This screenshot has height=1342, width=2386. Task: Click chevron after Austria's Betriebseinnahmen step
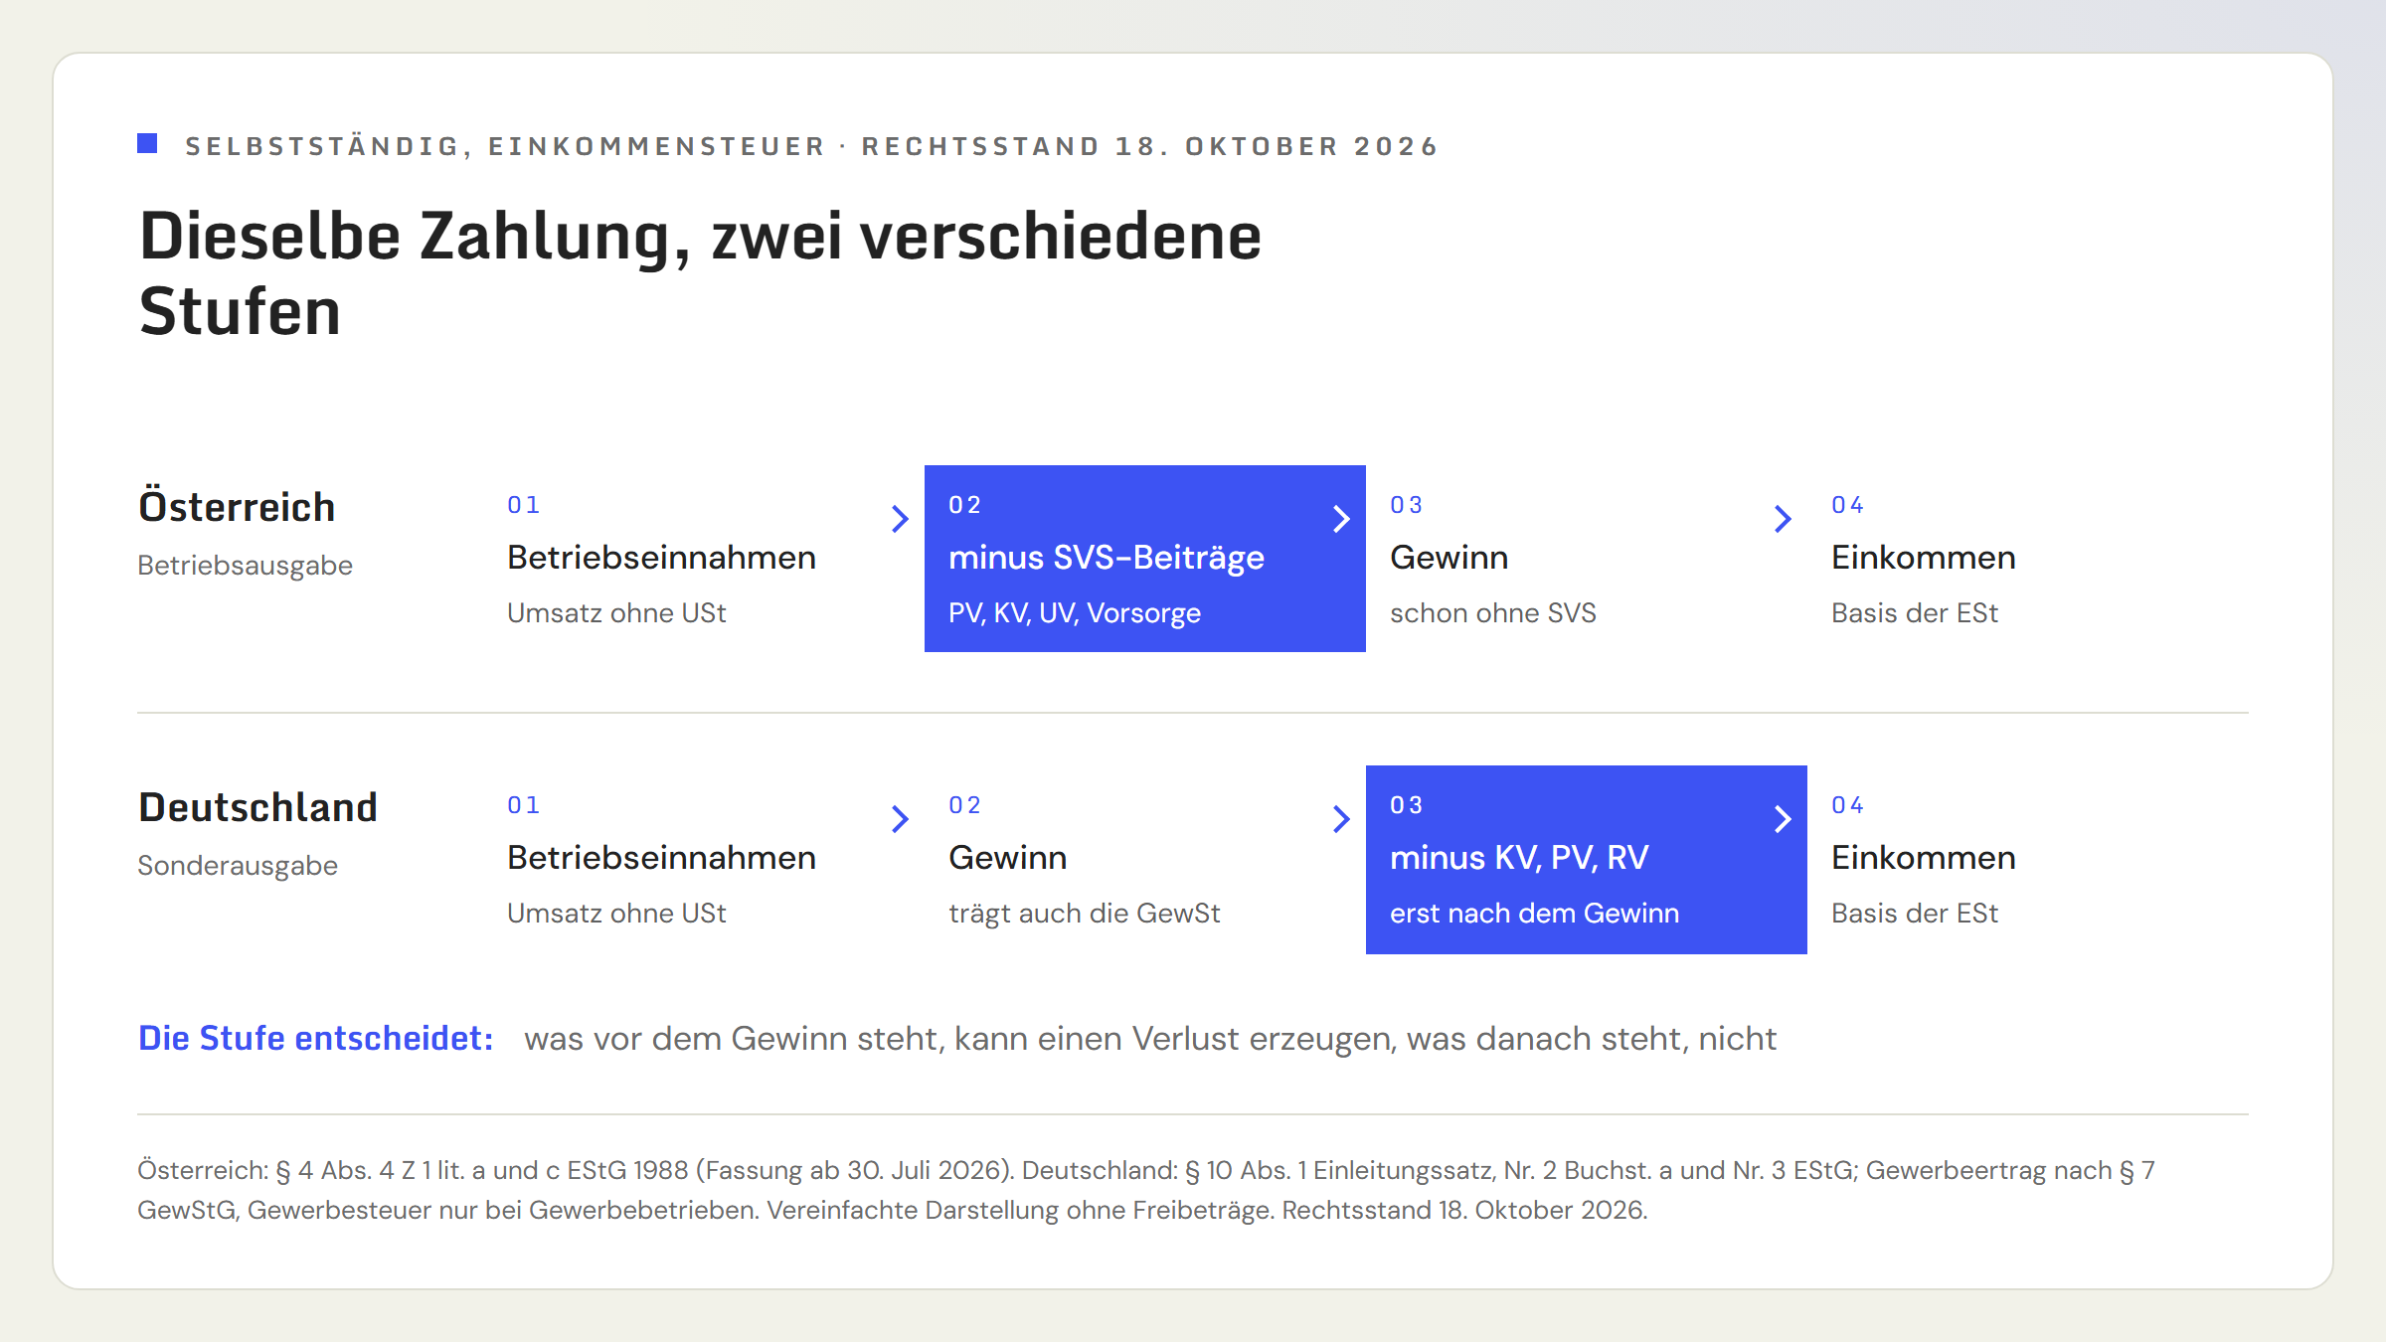pos(900,519)
